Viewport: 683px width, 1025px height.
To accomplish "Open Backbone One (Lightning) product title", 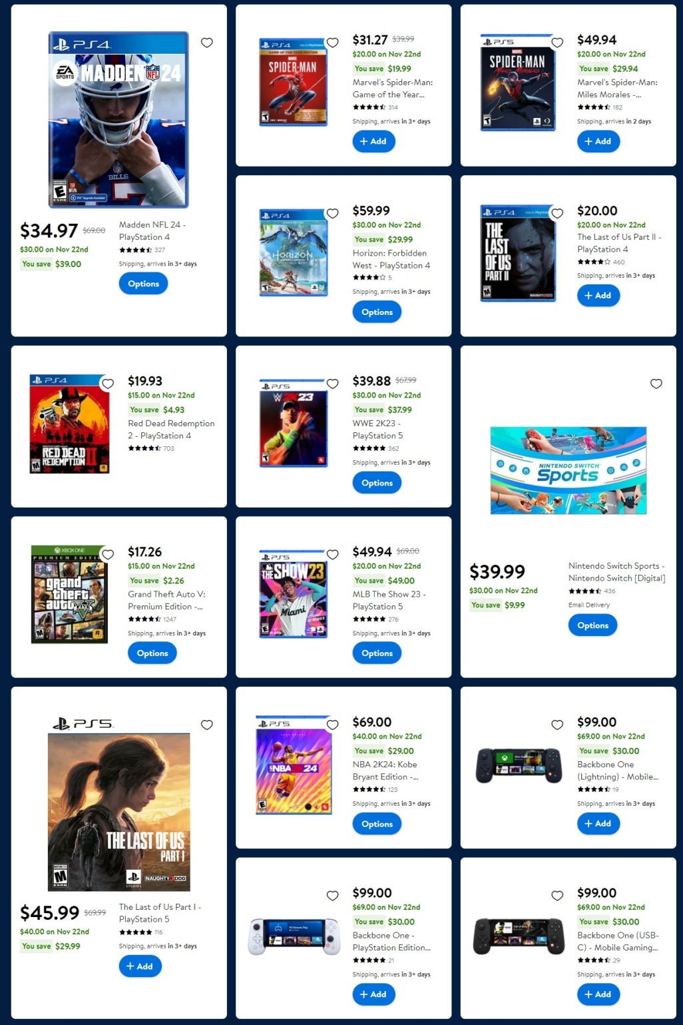I will [618, 771].
